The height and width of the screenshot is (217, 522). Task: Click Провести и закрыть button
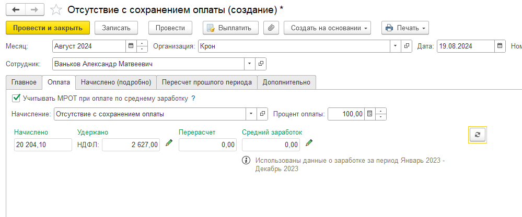coord(48,28)
